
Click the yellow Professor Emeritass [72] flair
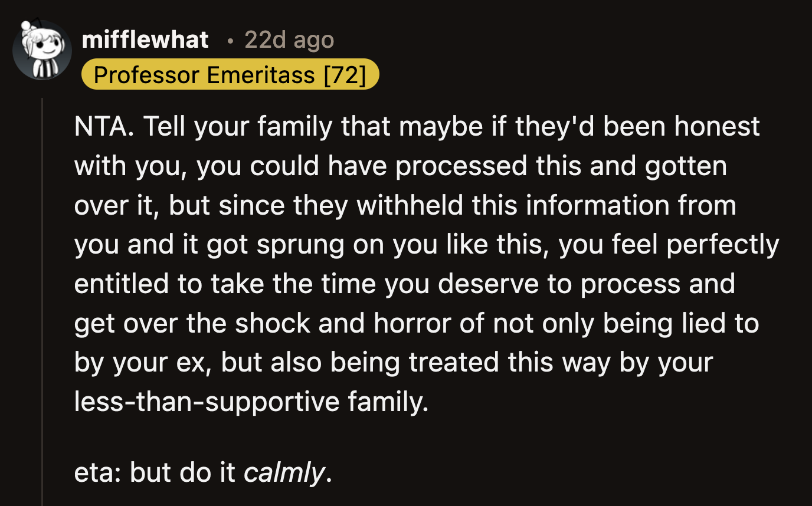[x=230, y=74]
